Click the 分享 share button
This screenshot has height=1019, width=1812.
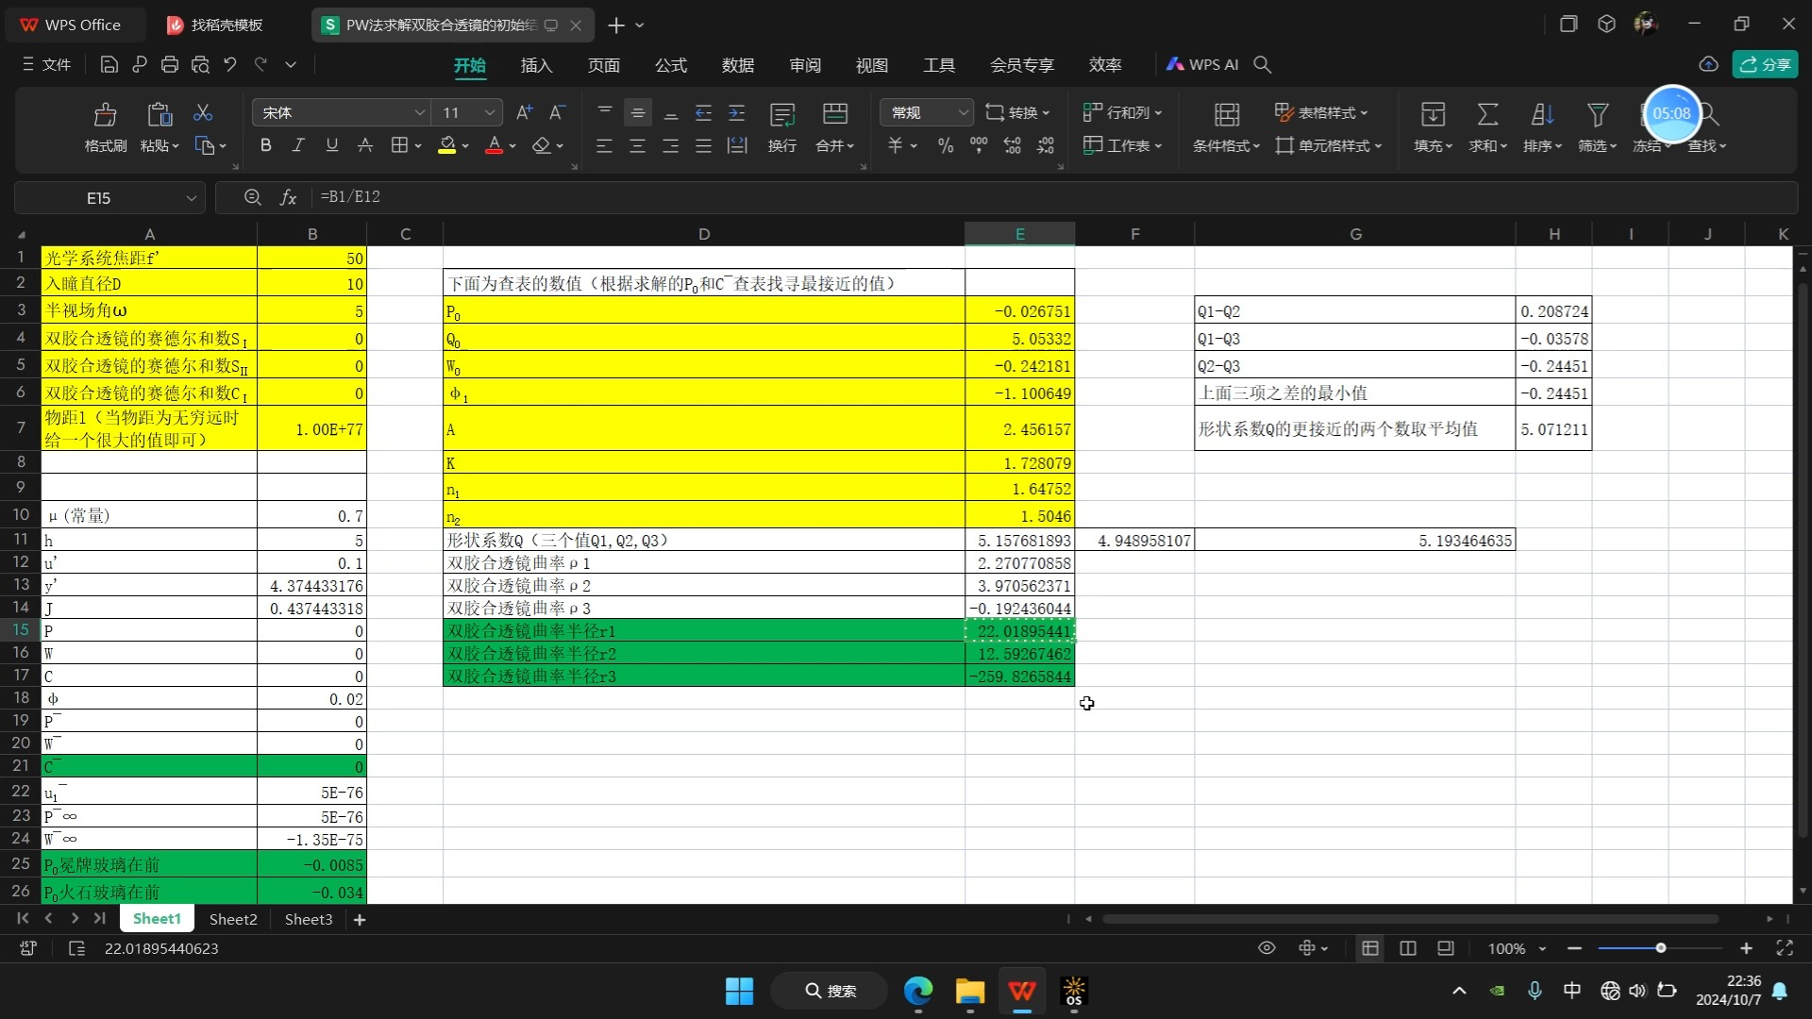click(x=1765, y=65)
